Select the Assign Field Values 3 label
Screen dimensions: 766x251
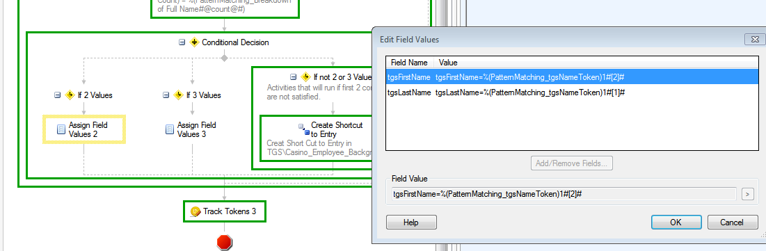tap(197, 129)
